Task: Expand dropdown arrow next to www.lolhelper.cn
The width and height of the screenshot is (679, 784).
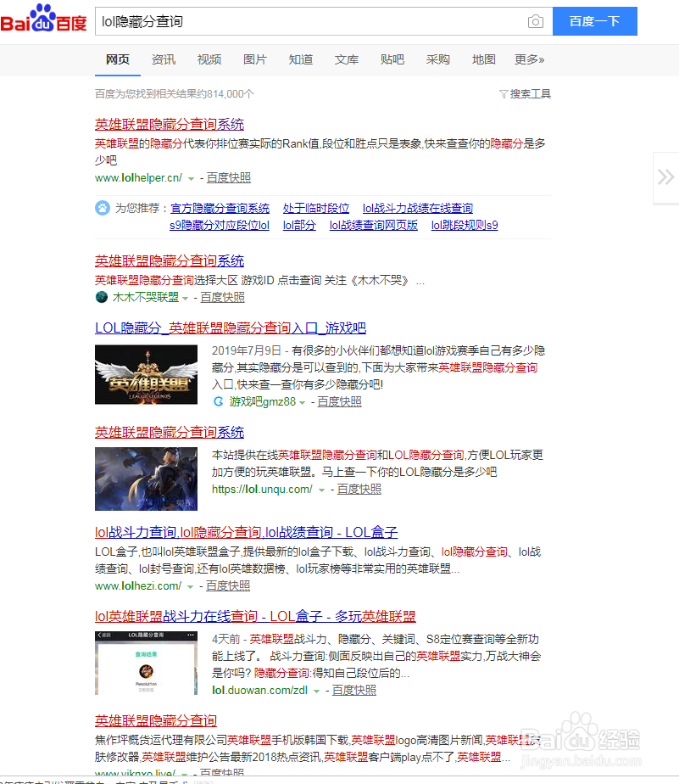Action: (191, 178)
